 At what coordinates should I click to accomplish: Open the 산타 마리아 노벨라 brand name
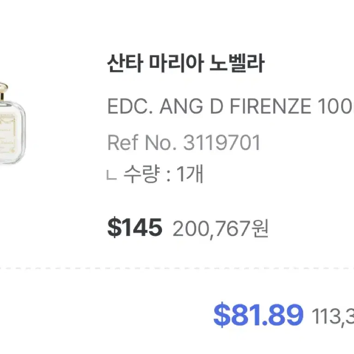point(186,63)
